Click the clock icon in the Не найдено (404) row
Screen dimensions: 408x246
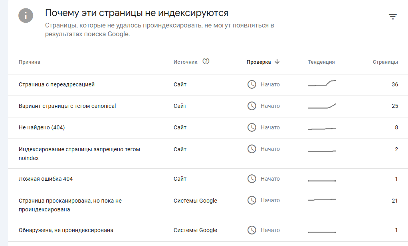pos(252,128)
